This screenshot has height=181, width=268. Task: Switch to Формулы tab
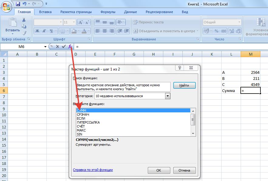click(108, 12)
